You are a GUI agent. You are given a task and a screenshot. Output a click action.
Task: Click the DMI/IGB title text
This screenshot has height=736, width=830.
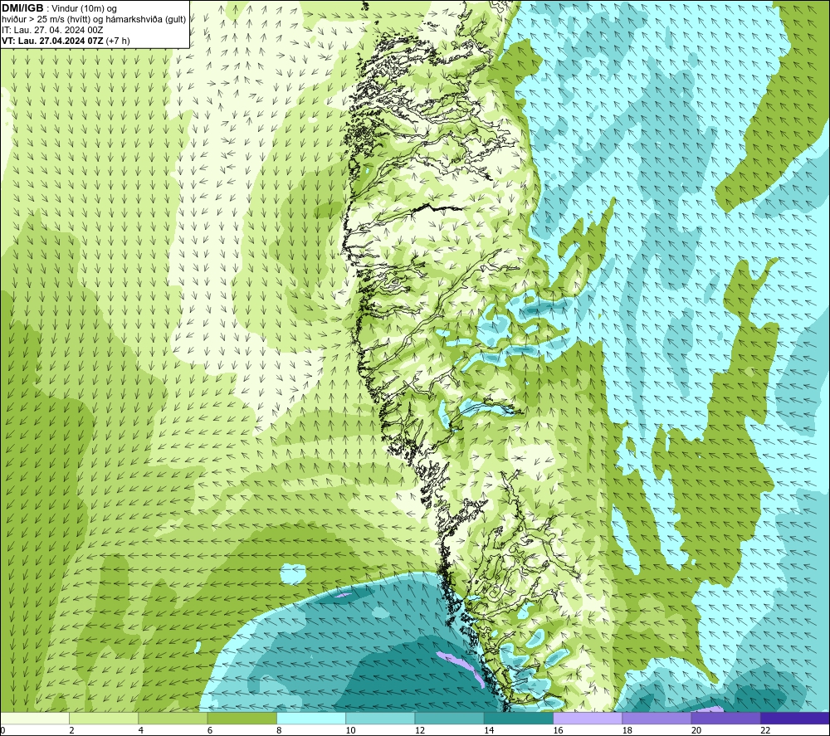[x=22, y=8]
